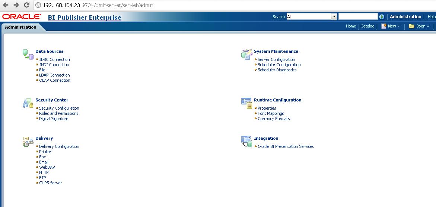Open Roles and Permissions
Screen dimensions: 436x207
[59, 113]
